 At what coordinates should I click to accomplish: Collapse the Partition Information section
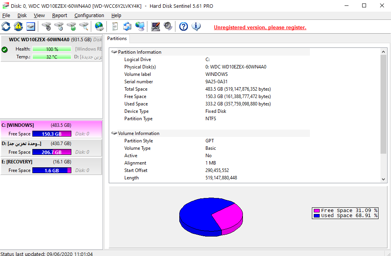(114, 52)
